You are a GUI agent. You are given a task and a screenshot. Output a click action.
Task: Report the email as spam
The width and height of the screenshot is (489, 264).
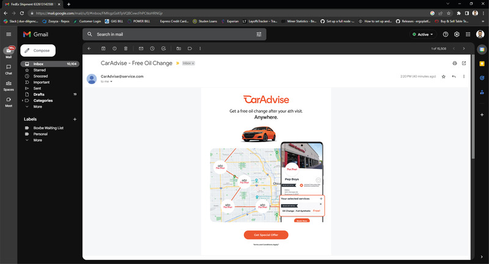click(x=114, y=49)
